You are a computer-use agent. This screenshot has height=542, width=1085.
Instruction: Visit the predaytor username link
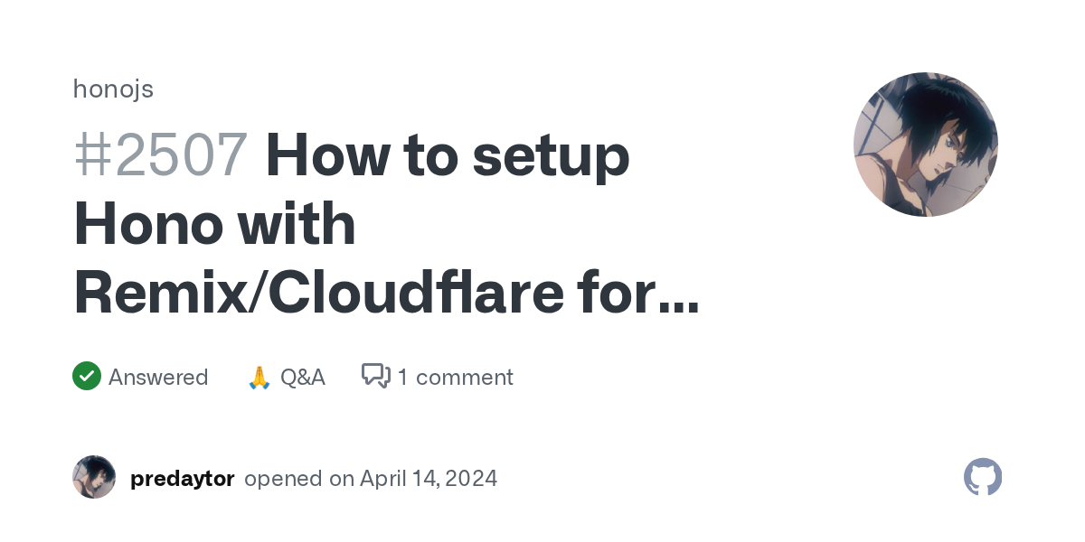pos(183,478)
